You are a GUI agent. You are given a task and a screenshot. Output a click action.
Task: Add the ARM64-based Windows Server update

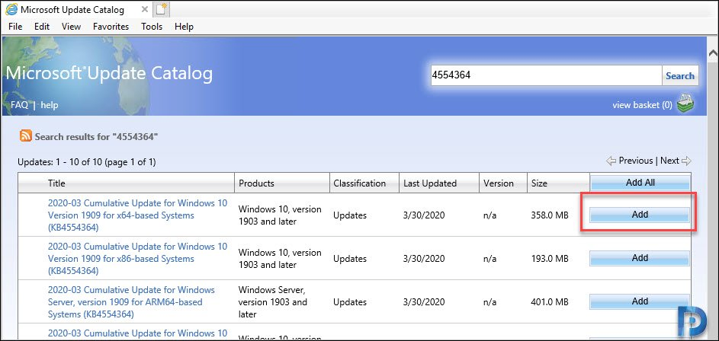coord(640,301)
